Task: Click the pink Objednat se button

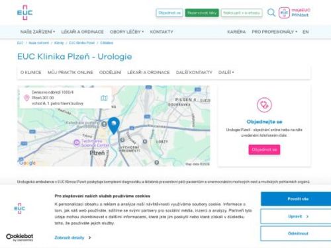Action: pos(264,149)
